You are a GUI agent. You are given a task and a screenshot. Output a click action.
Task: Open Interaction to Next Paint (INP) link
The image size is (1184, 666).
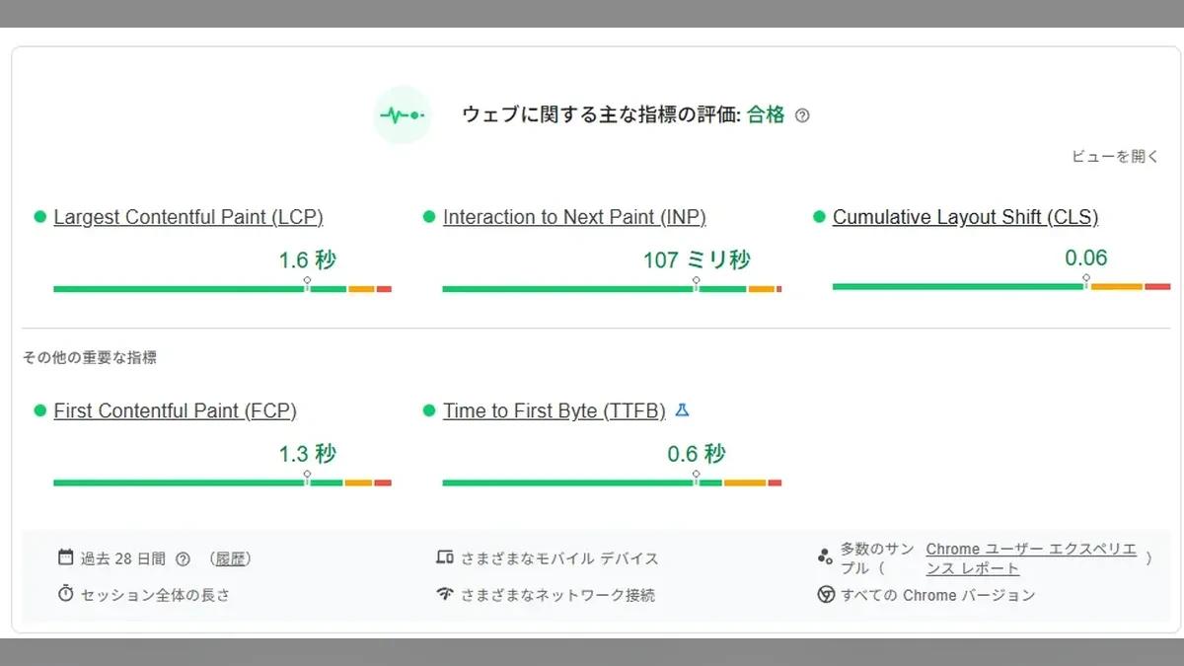tap(574, 217)
